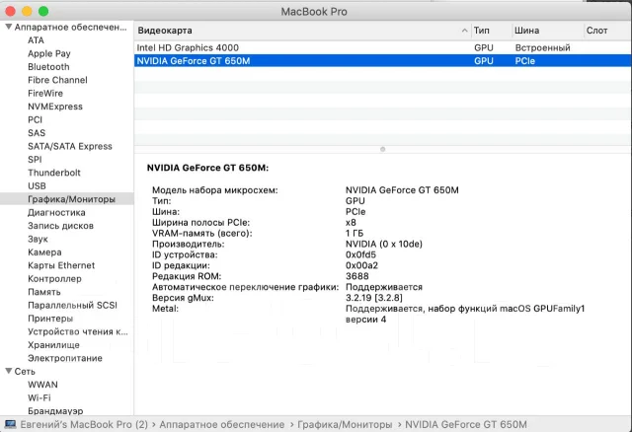Click the bold NVIDIA GeForce GT 650M: heading

[207, 168]
